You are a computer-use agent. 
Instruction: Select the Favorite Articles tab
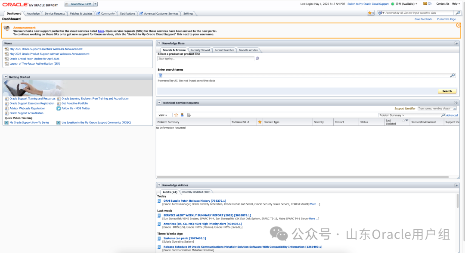(248, 50)
